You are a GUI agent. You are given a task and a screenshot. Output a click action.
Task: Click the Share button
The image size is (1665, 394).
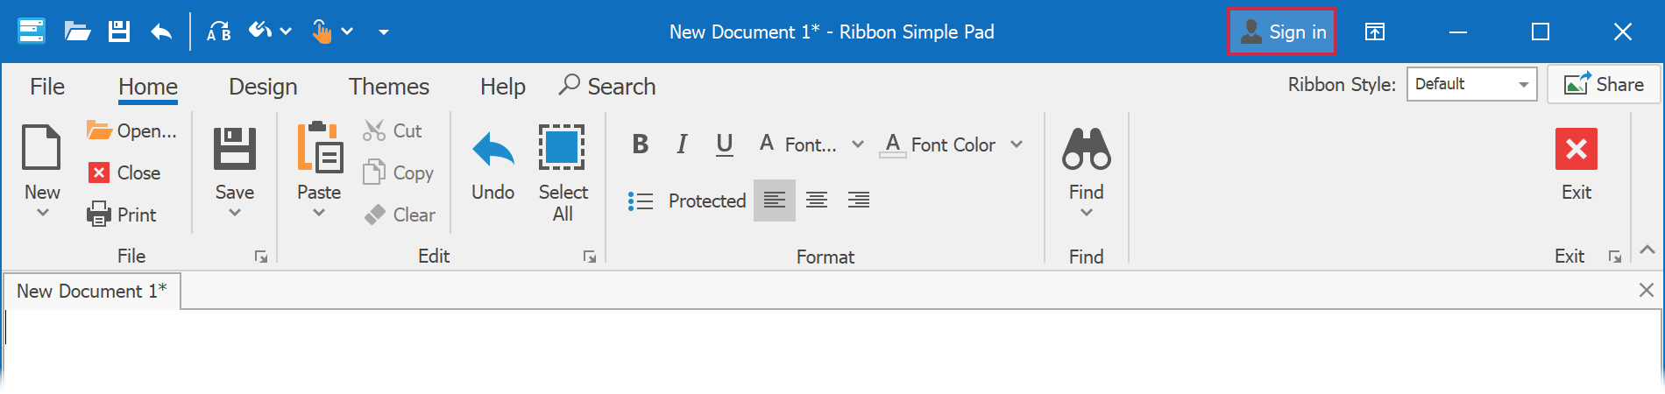click(x=1604, y=84)
